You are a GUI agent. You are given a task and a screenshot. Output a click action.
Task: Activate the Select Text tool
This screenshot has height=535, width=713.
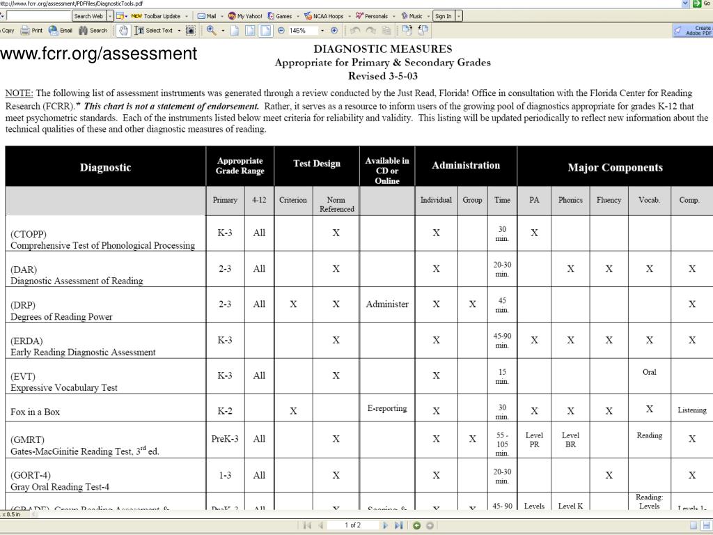click(x=154, y=31)
